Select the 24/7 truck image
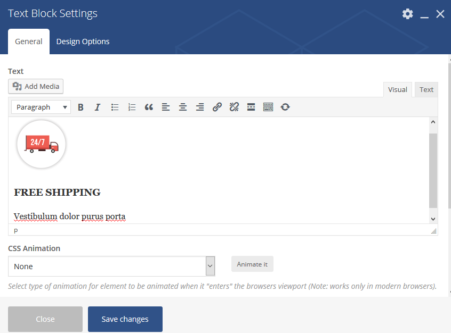Screen dimensions: 451x333 [x=42, y=144]
